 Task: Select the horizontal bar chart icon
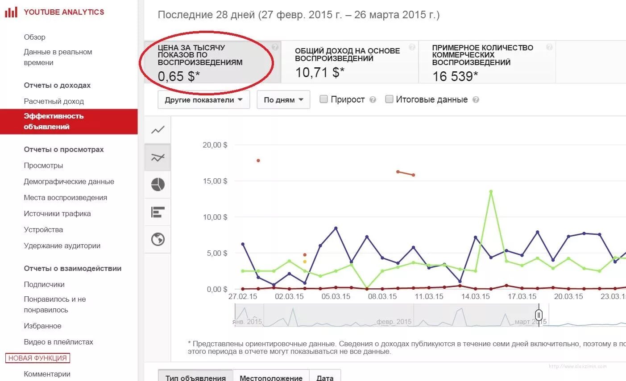click(158, 212)
